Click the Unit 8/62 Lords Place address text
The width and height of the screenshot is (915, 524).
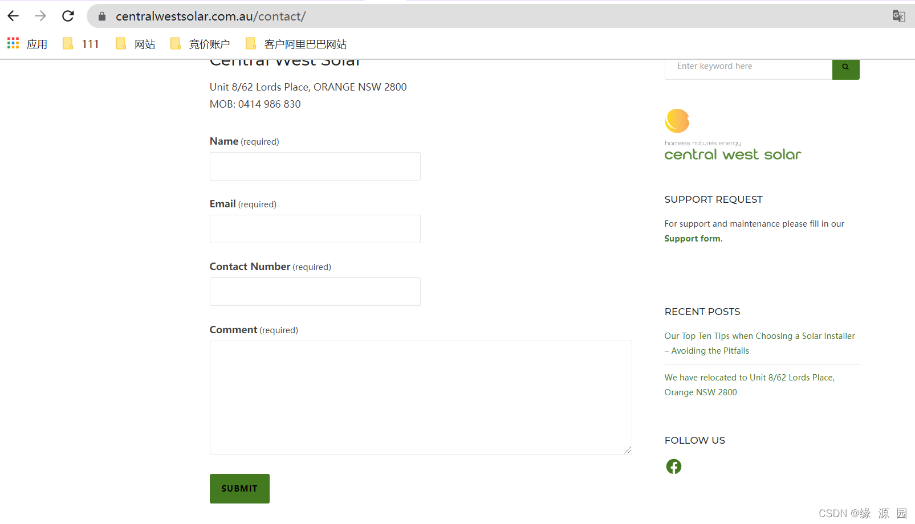(308, 87)
